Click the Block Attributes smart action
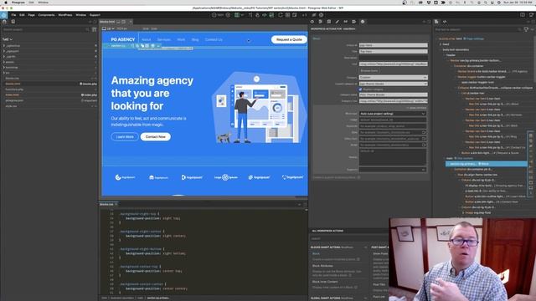 tap(322, 266)
